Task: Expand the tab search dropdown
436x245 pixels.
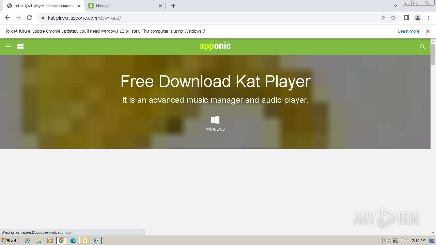Action: click(395, 6)
